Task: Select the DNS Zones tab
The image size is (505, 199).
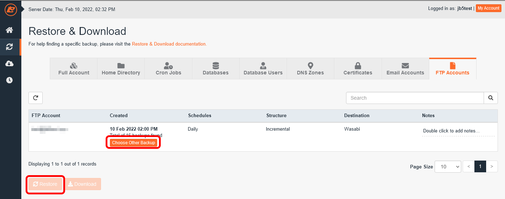Action: [x=310, y=69]
